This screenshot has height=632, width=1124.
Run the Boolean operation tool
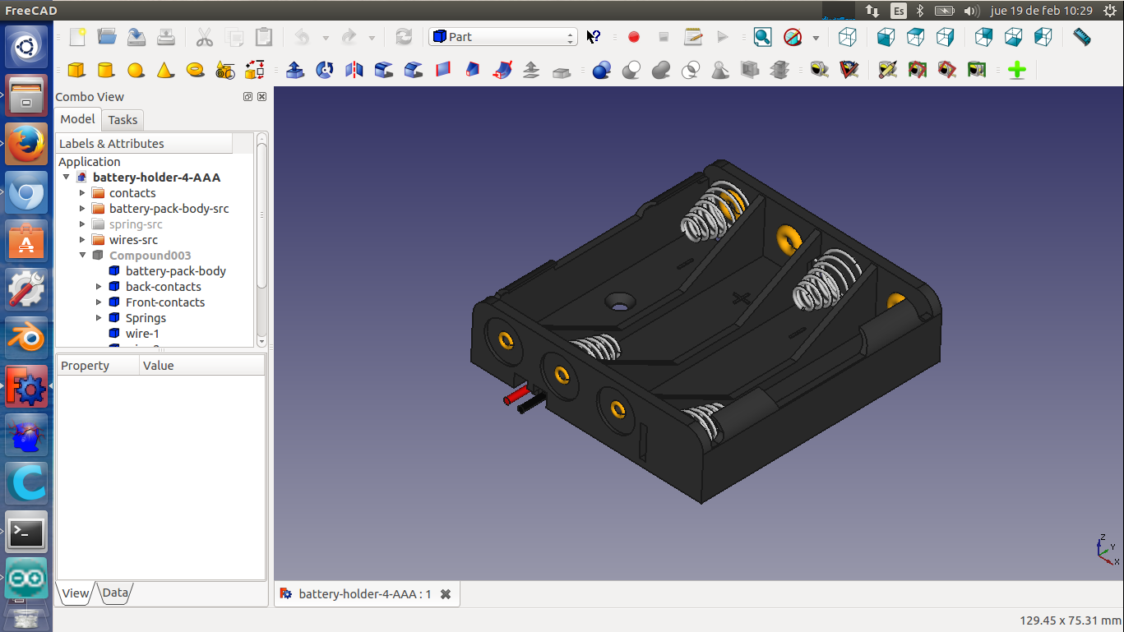[x=601, y=70]
